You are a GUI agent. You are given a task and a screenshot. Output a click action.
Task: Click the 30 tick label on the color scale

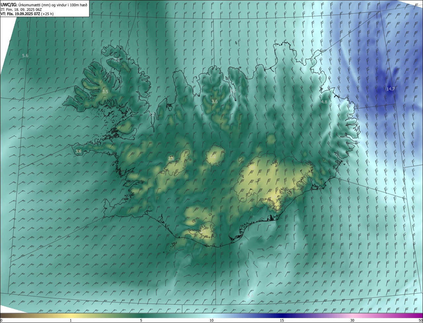pos(352,321)
